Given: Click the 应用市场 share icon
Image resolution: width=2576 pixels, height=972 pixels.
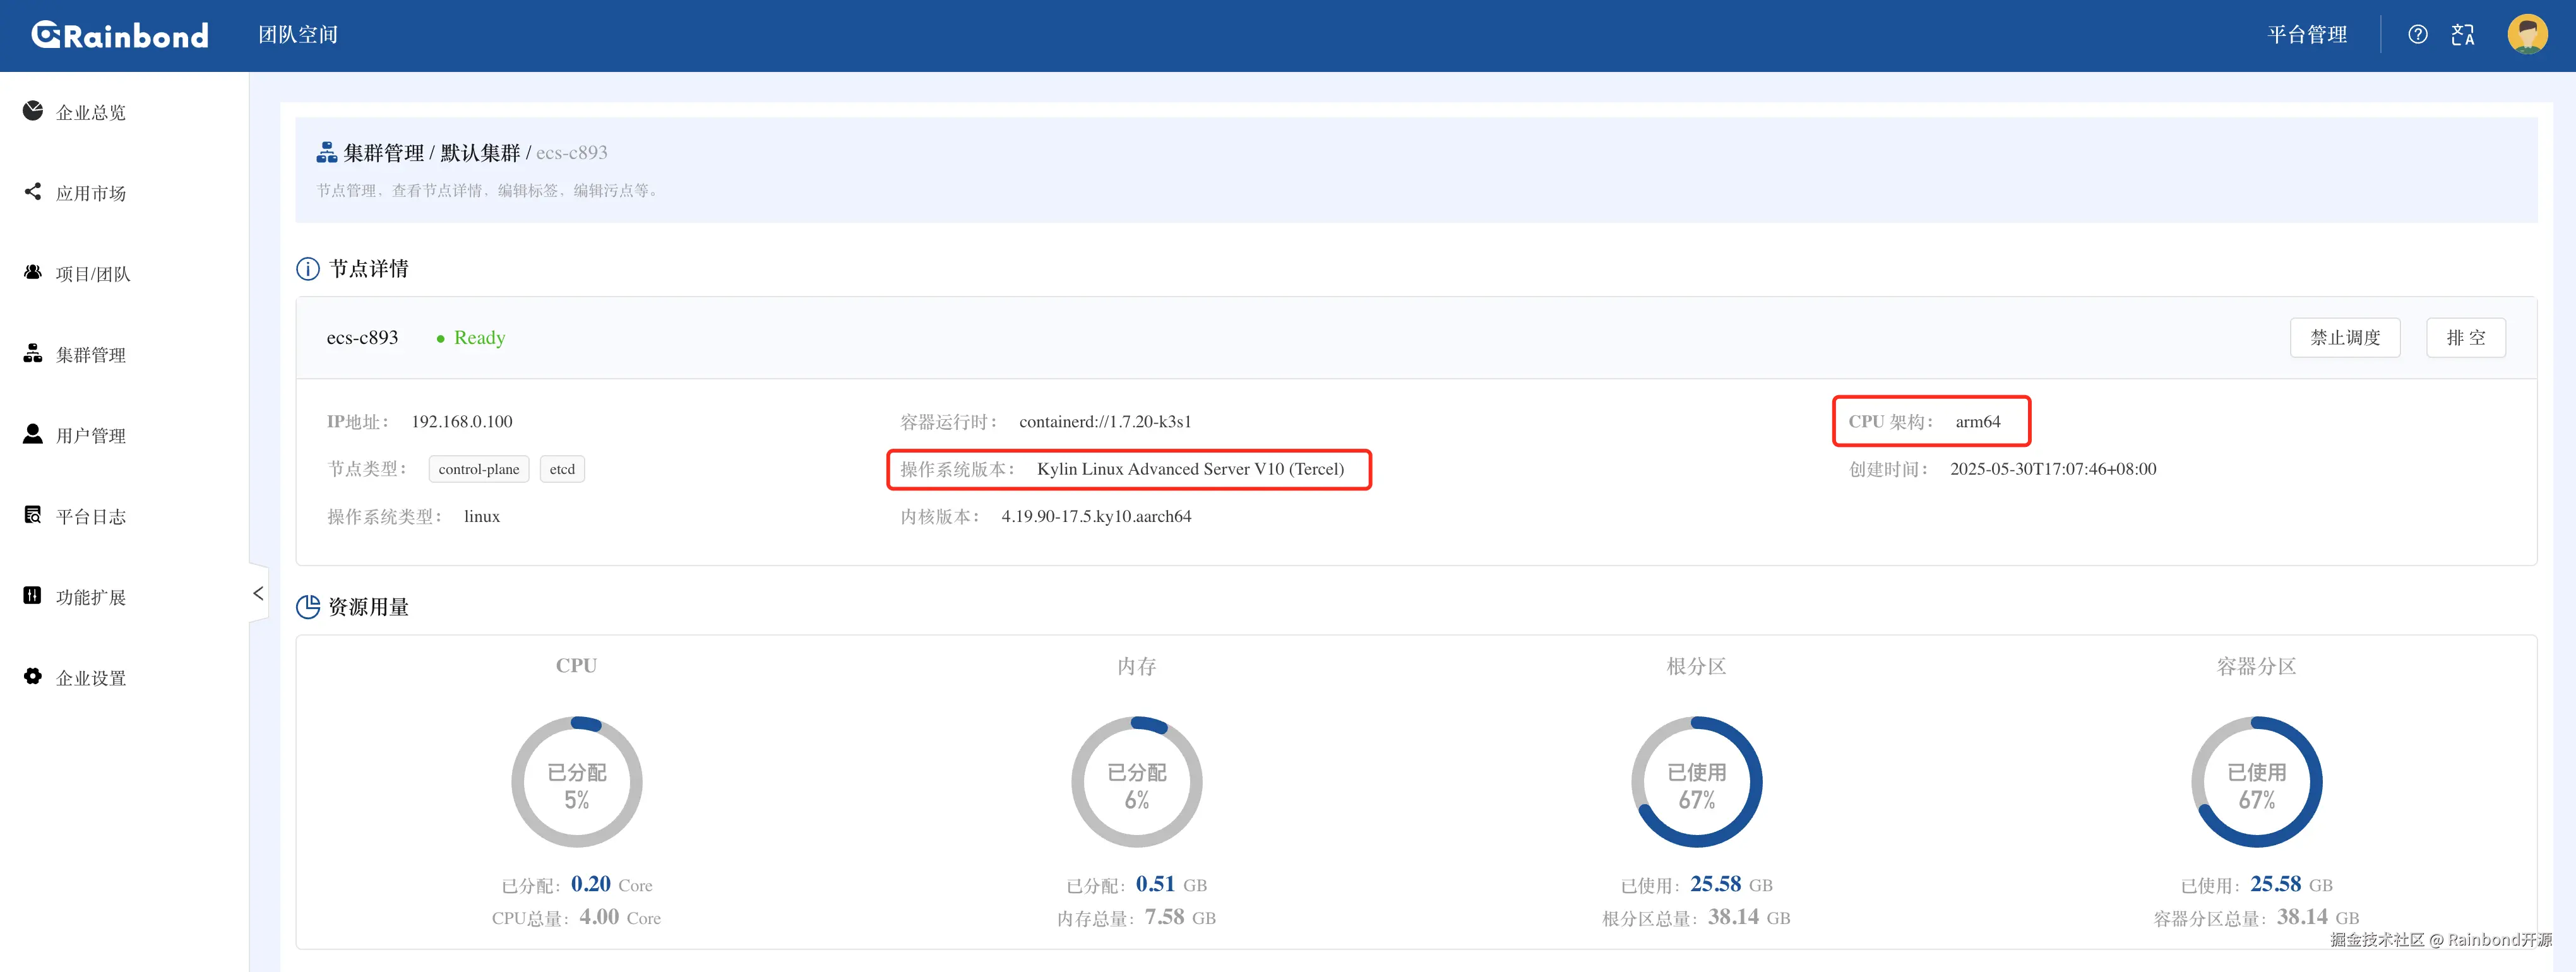Looking at the screenshot, I should (x=33, y=191).
